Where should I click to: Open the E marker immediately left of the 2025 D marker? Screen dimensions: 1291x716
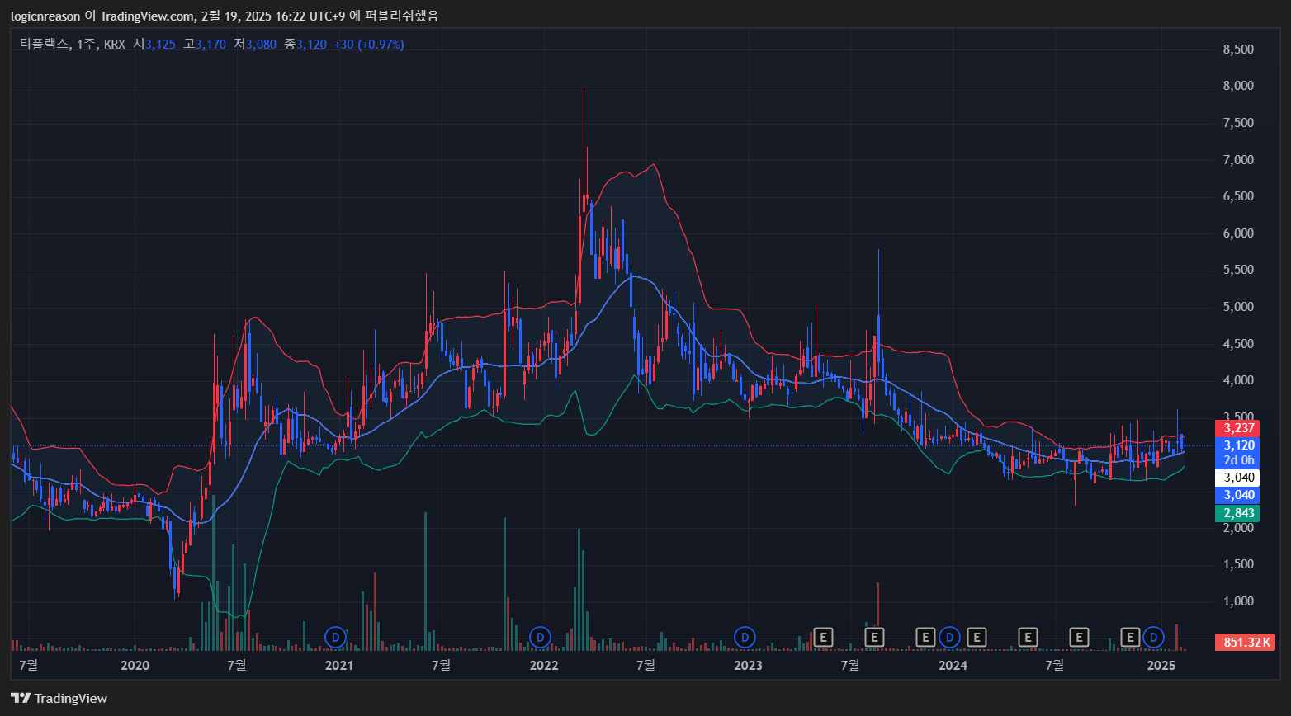coord(1130,637)
